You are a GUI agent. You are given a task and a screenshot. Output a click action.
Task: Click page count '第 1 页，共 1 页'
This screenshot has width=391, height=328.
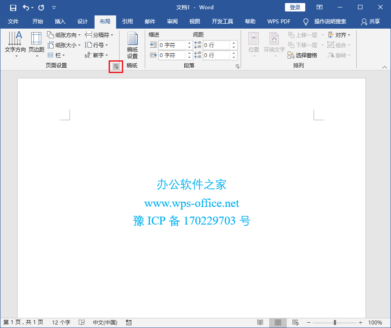pyautogui.click(x=23, y=323)
